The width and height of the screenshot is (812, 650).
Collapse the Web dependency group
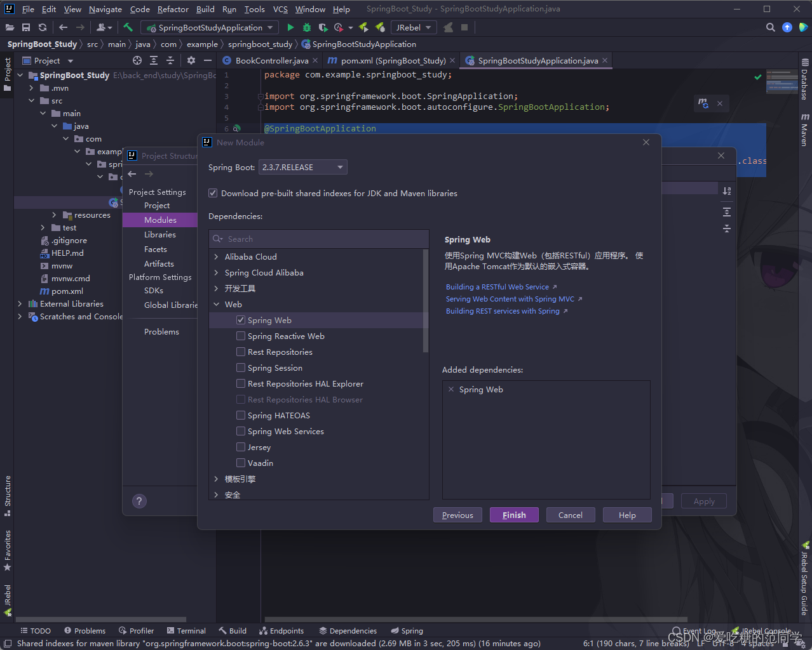coord(216,304)
